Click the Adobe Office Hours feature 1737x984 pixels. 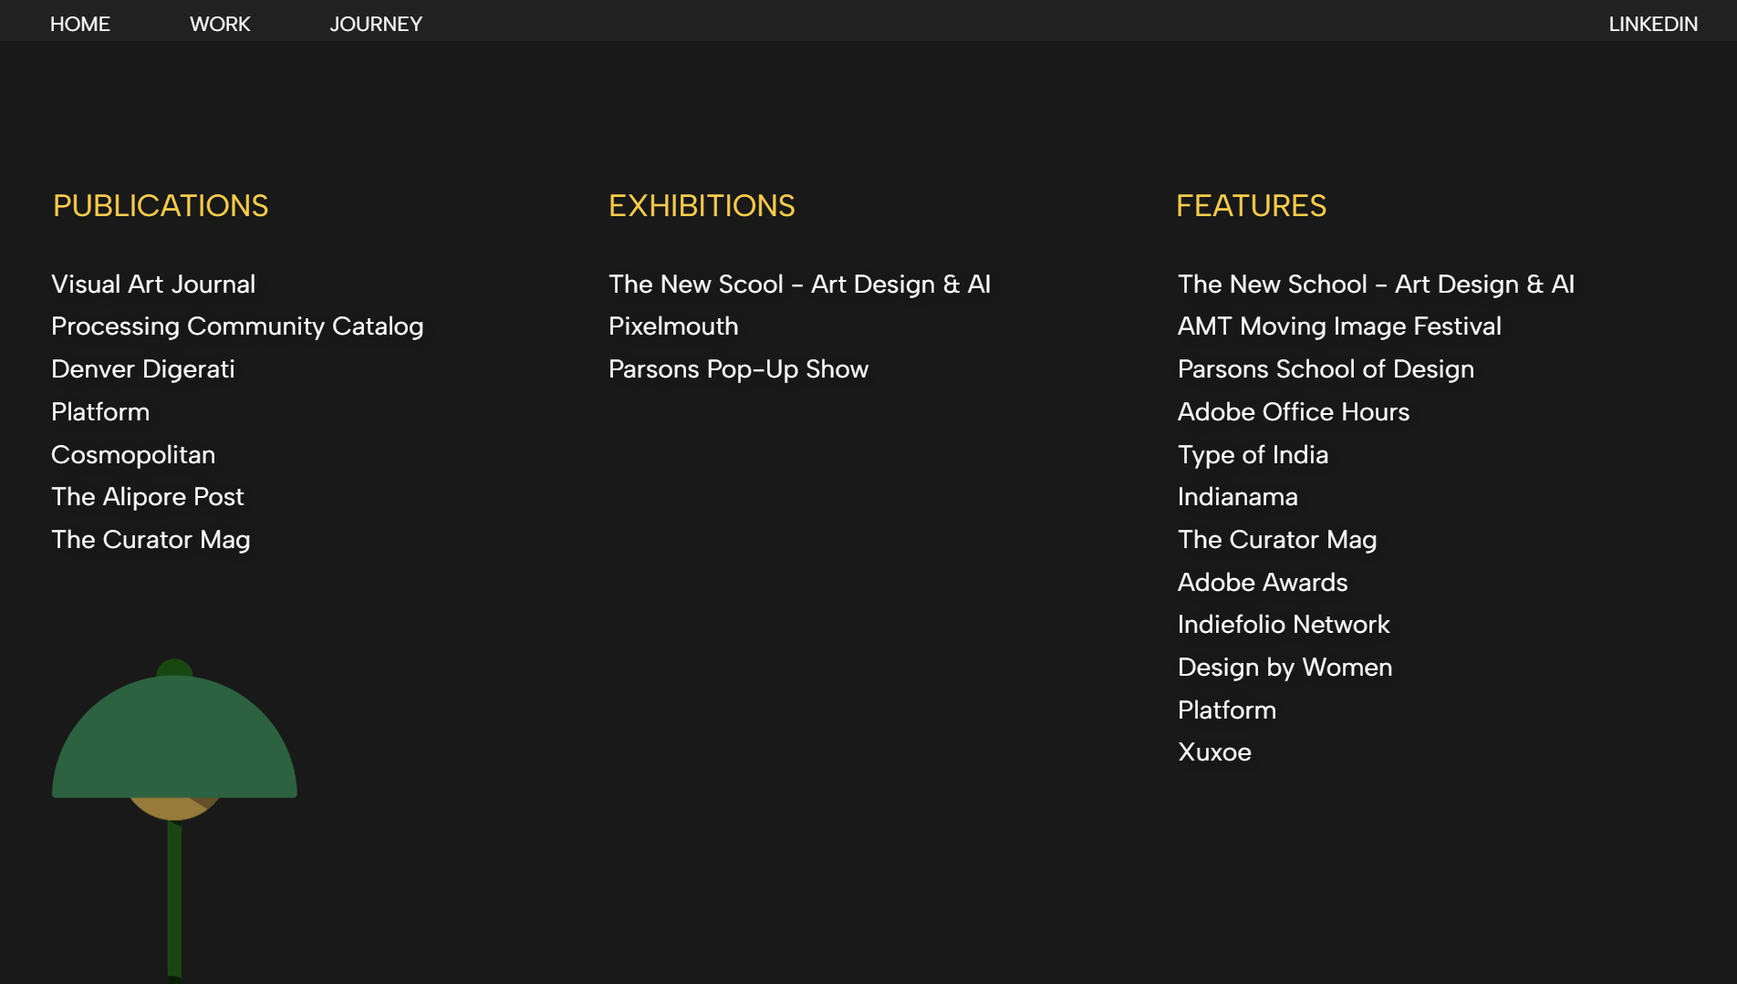[1293, 412]
